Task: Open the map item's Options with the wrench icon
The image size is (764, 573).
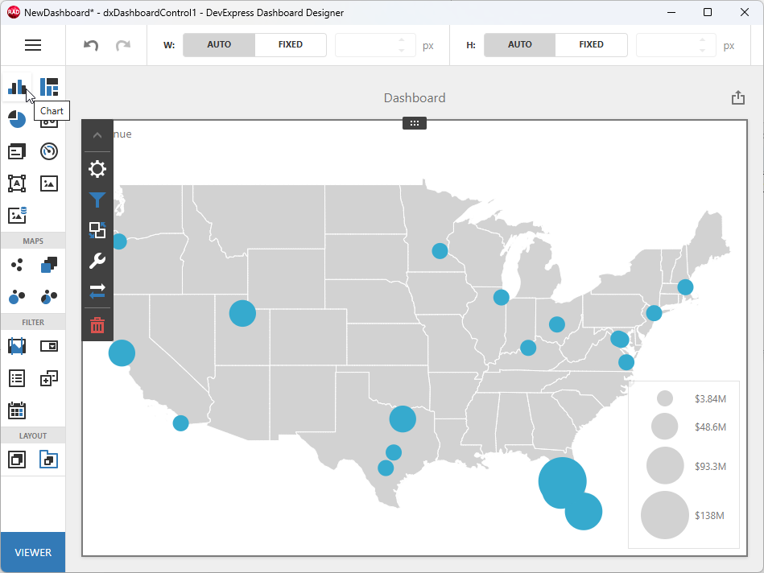Action: coord(97,261)
